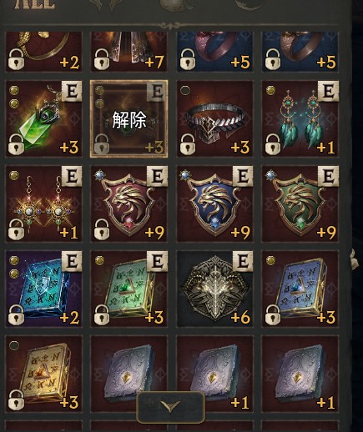Select the green lion shield emblem
This screenshot has width=363, height=432.
[300, 203]
